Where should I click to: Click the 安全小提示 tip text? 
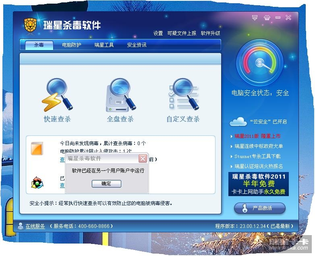tap(101, 203)
